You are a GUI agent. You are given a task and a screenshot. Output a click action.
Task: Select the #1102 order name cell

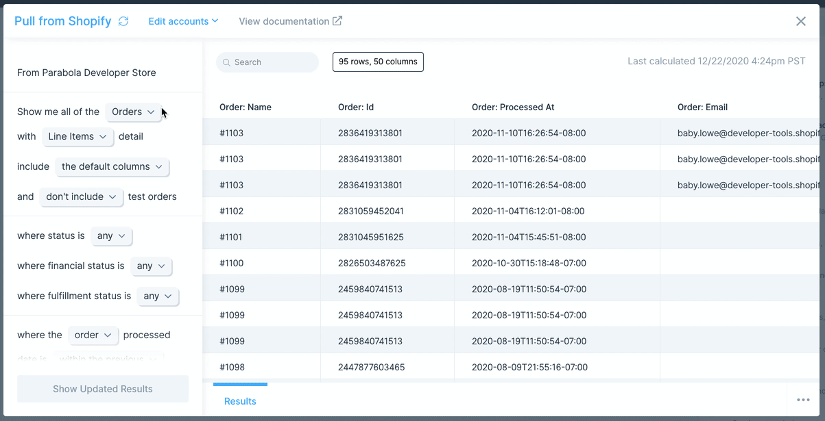click(x=231, y=212)
